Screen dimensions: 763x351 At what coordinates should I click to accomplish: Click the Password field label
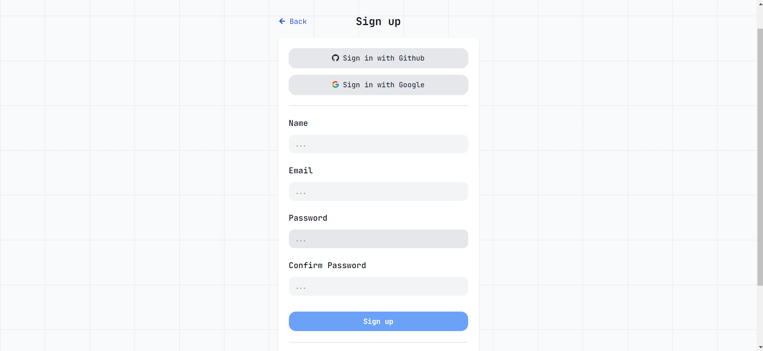pos(308,218)
